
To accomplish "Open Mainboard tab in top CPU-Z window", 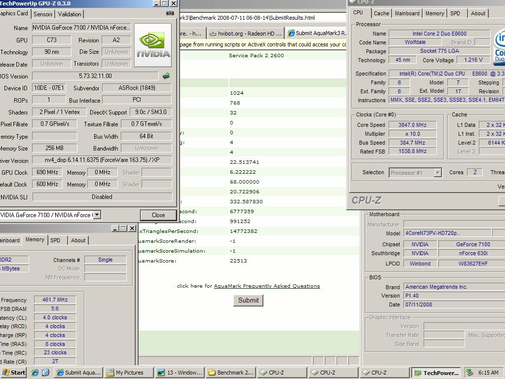I will point(407,13).
